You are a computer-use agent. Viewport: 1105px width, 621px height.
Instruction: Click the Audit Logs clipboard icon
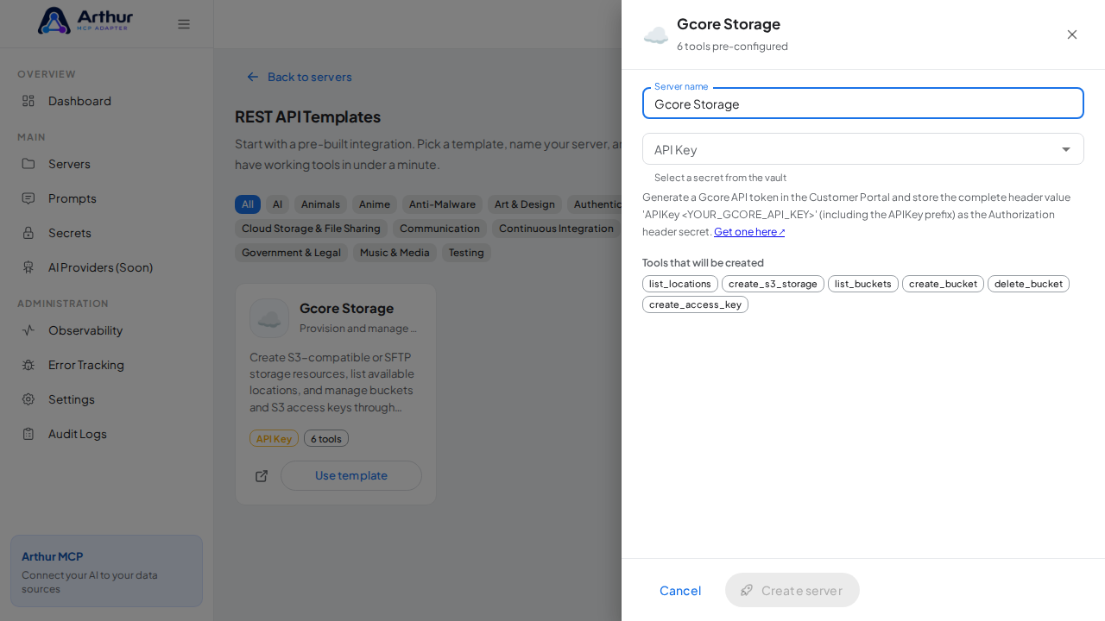28,434
